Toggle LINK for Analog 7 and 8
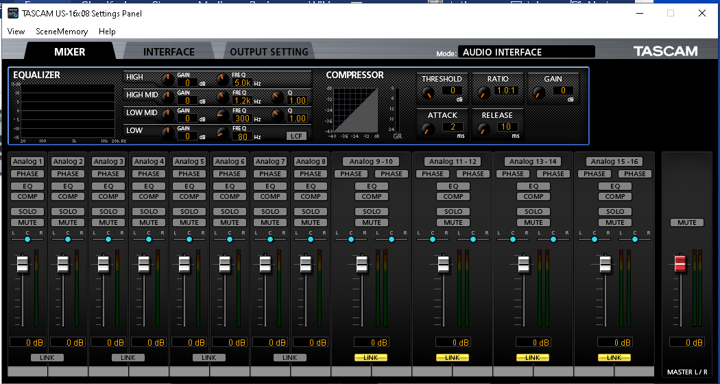The width and height of the screenshot is (720, 384). [x=290, y=357]
